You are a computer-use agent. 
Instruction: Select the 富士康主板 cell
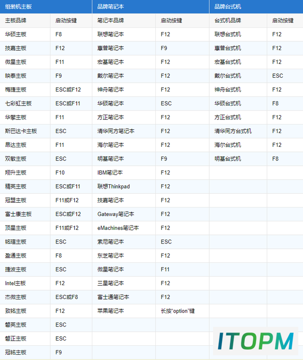25,214
